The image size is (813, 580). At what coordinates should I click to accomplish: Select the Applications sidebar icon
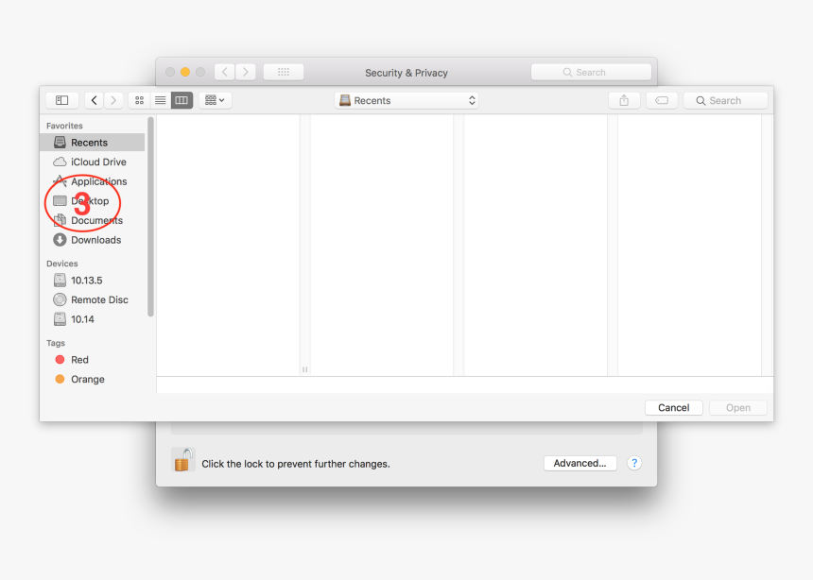pos(60,181)
